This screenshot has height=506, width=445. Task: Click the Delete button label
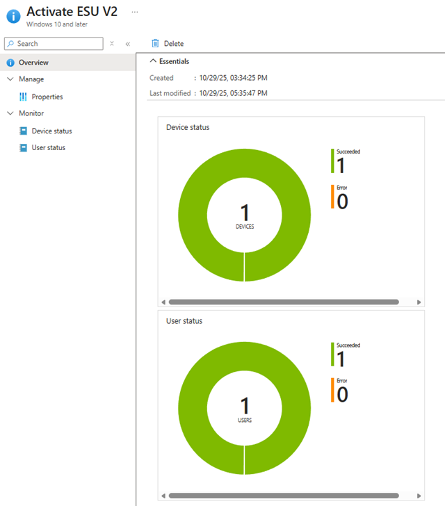click(174, 44)
